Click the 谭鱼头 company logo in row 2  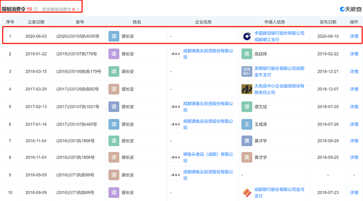point(176,54)
